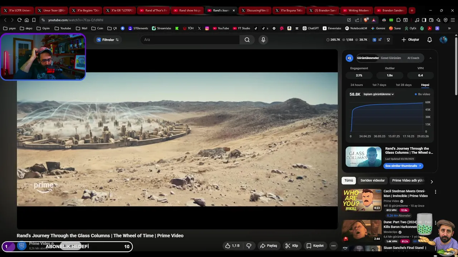Screen dimensions: 458x257
Task: Click the Klip clip button
Action: 291,246
